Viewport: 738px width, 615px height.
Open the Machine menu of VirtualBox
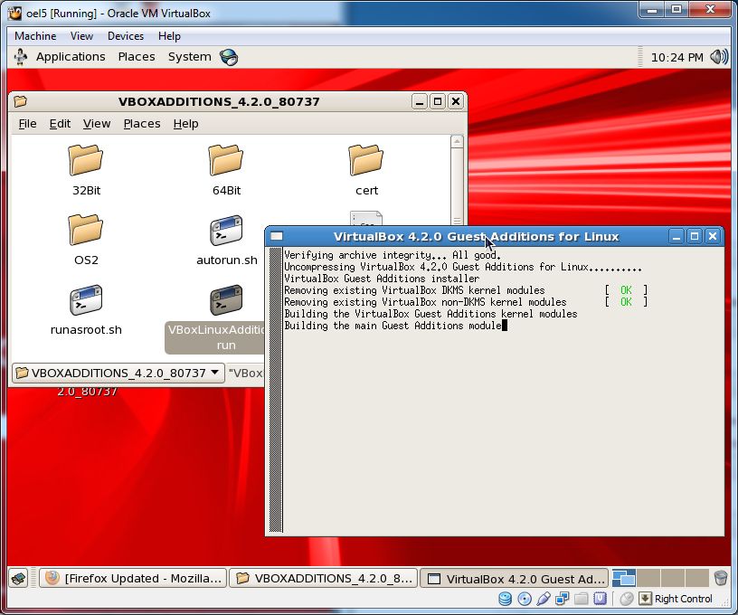tap(35, 36)
